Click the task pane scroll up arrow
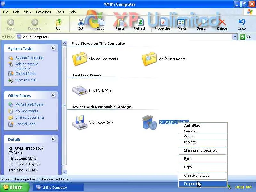This screenshot has width=256, height=192. [x=65, y=43]
